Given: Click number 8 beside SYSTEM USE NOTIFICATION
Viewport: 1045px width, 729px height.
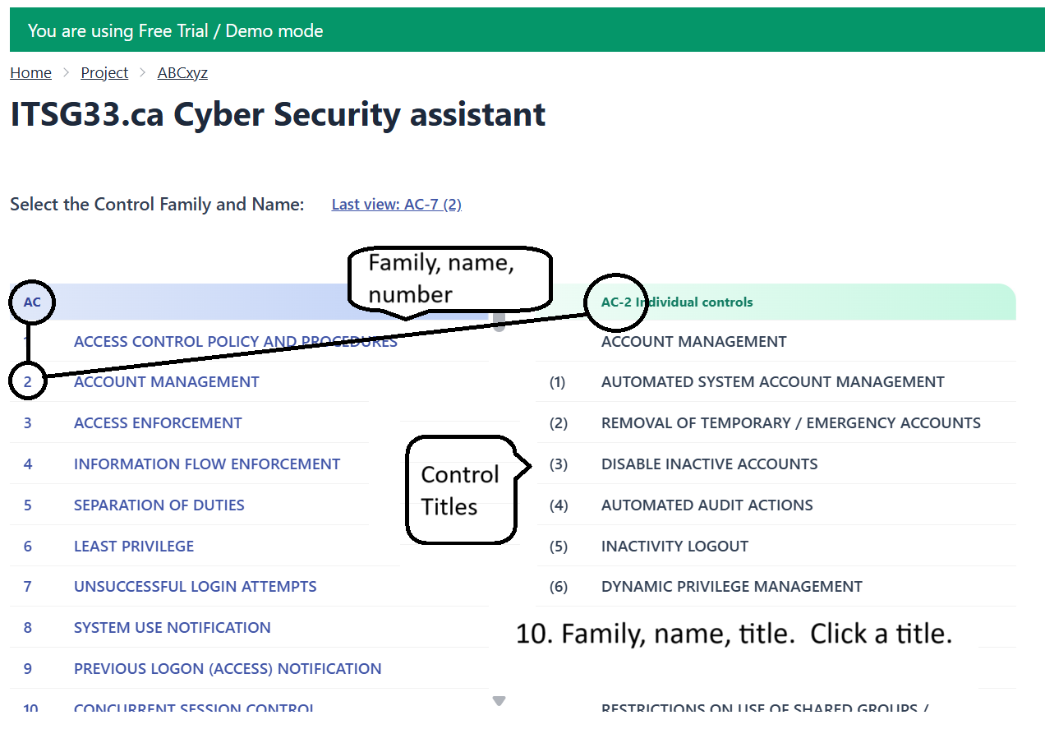Looking at the screenshot, I should click(x=28, y=628).
